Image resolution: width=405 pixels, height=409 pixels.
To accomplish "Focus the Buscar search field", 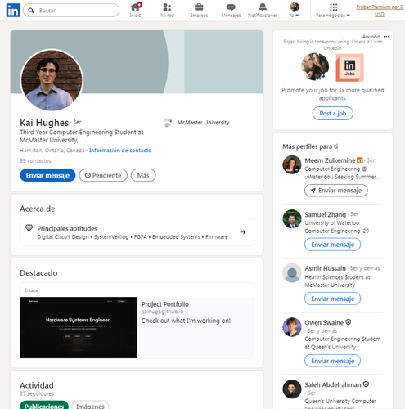I will pos(71,11).
